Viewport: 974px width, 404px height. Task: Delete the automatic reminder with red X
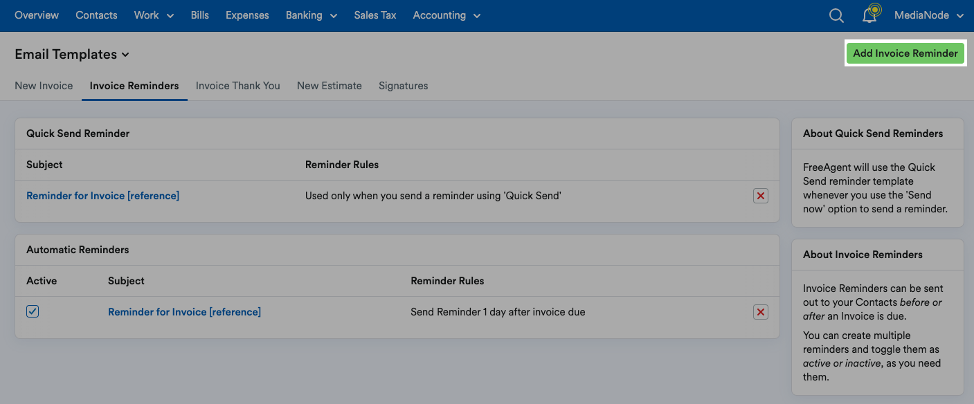click(x=761, y=312)
